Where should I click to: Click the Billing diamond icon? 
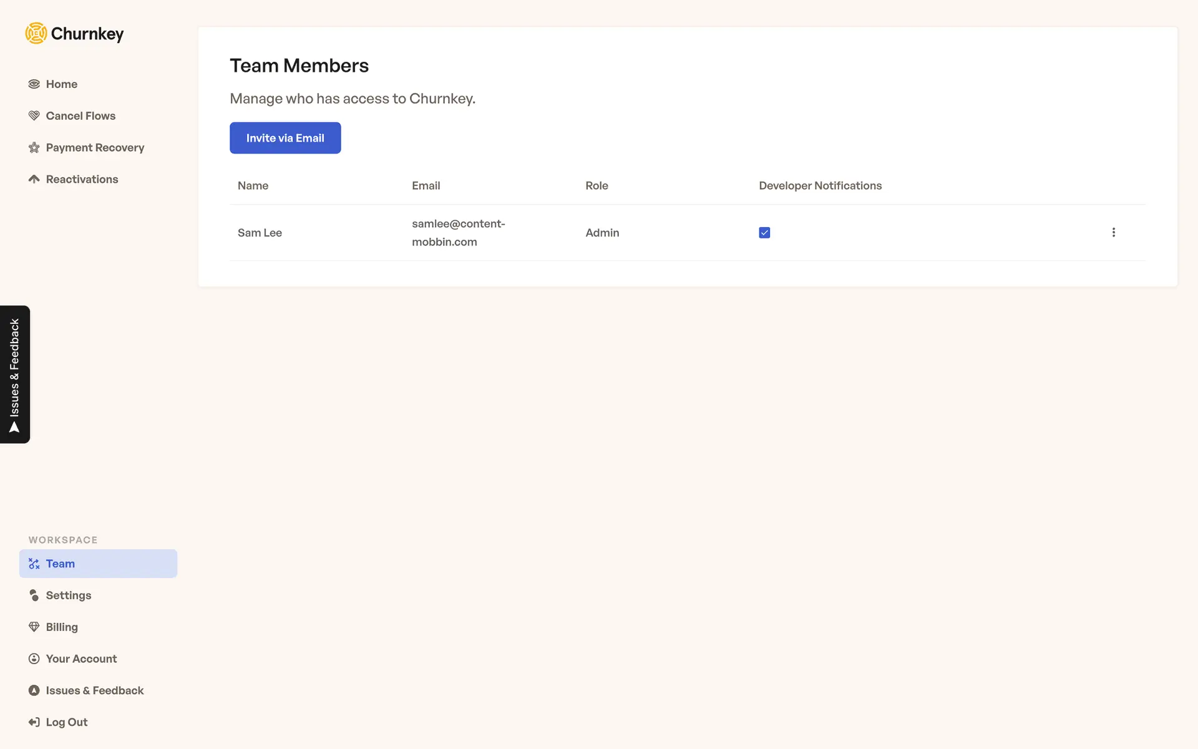tap(34, 627)
